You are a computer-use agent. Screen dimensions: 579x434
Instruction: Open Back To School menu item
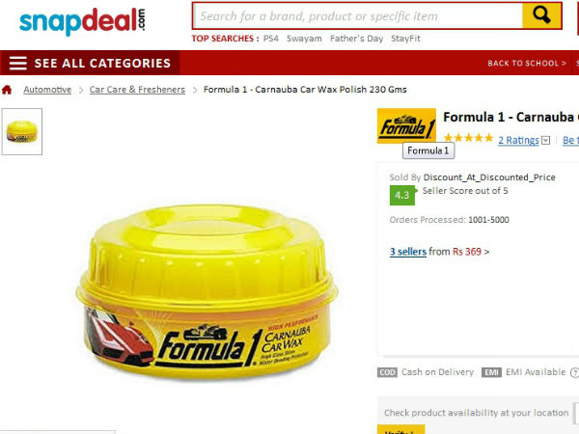(527, 63)
